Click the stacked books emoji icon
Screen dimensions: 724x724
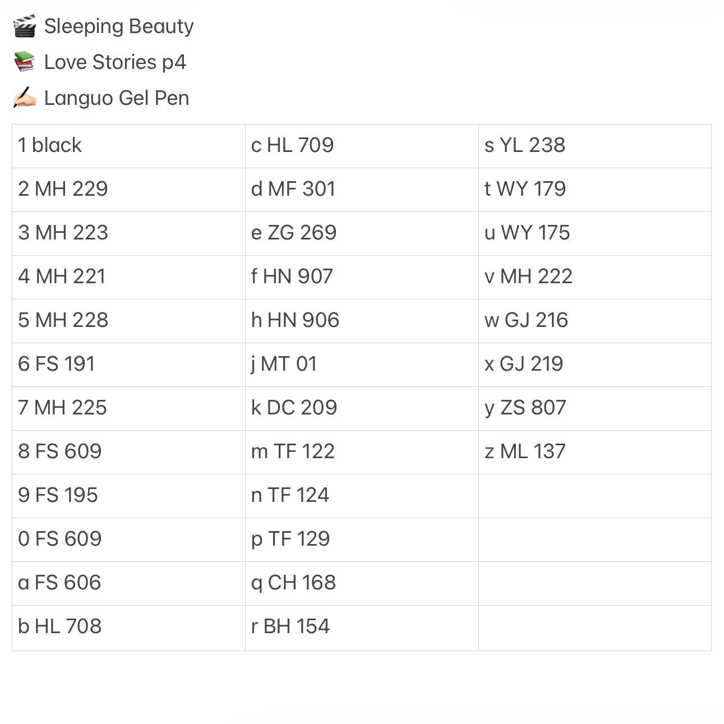(x=25, y=62)
